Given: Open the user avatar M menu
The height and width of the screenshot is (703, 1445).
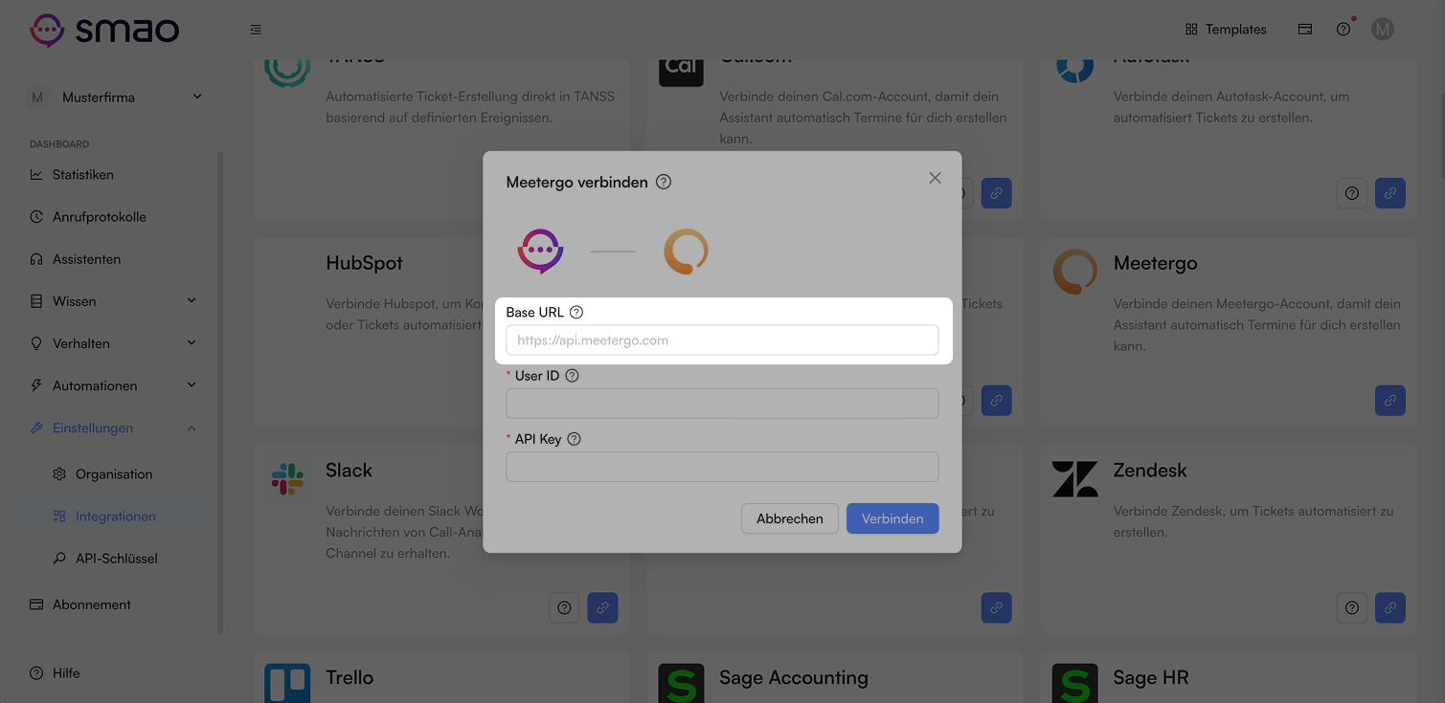Looking at the screenshot, I should coord(1382,30).
